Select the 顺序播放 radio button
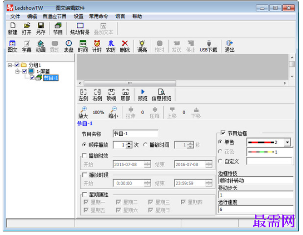303x235 pixels. tap(84, 145)
